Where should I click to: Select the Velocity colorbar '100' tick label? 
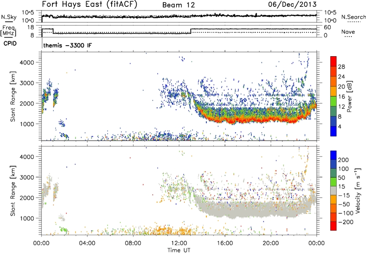click(x=344, y=169)
